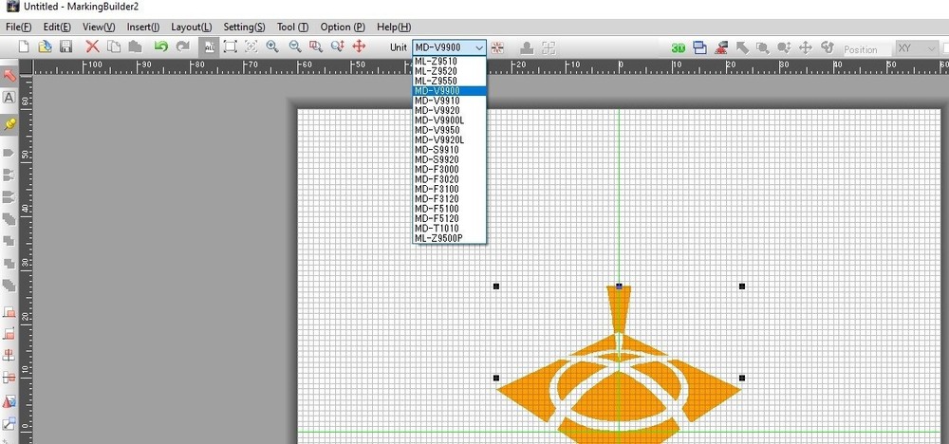
Task: Choose MD-V9910 in the unit list
Action: [449, 101]
